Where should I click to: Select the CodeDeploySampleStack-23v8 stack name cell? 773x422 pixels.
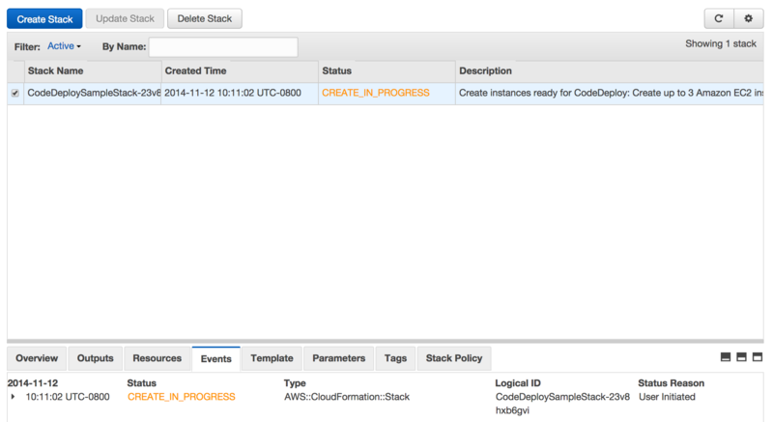click(94, 93)
